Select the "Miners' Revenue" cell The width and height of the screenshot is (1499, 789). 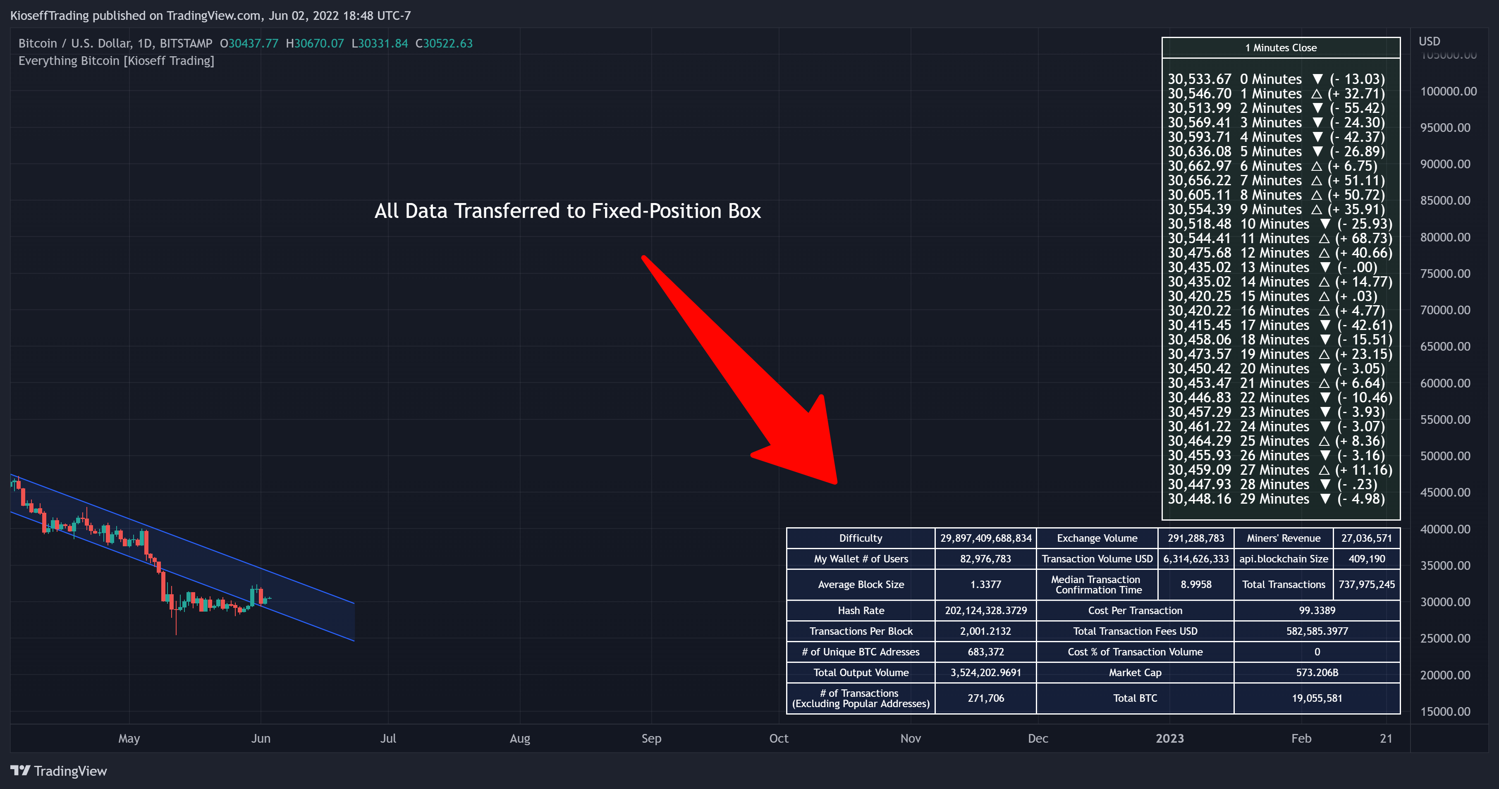click(x=1283, y=538)
